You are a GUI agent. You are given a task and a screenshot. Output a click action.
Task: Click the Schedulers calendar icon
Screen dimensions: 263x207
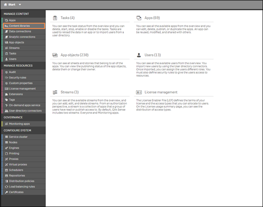(6, 170)
